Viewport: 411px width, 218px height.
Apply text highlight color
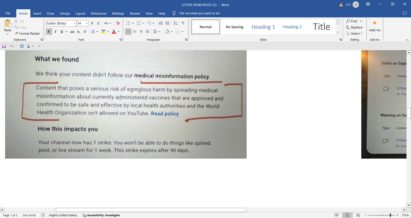pyautogui.click(x=103, y=32)
